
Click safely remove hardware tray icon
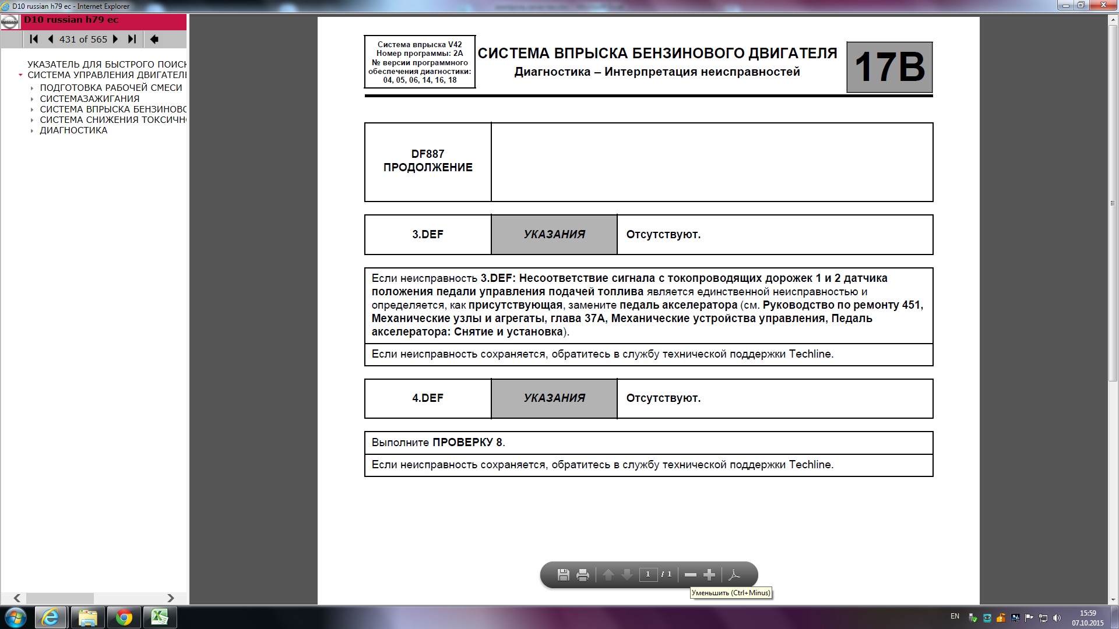click(x=973, y=618)
